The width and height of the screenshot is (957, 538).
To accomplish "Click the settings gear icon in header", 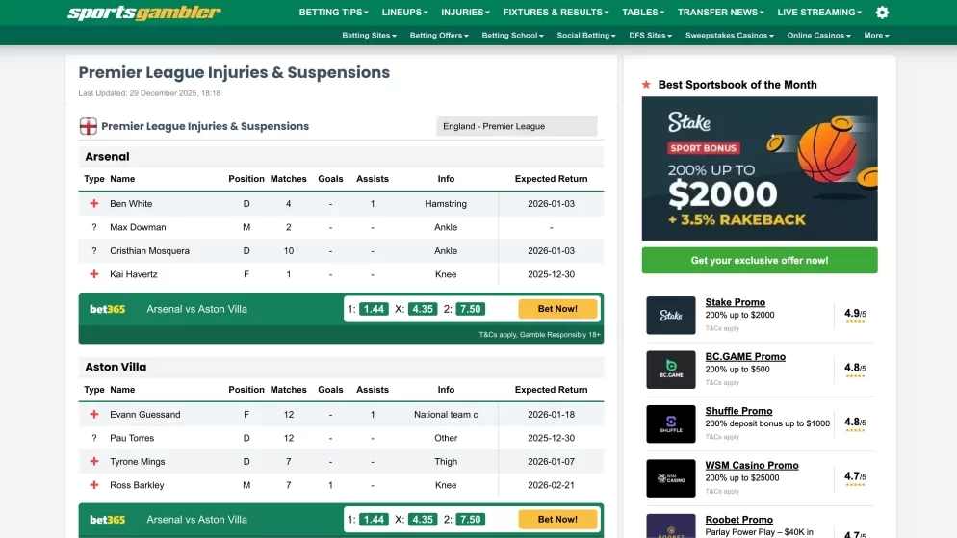I will coord(882,13).
